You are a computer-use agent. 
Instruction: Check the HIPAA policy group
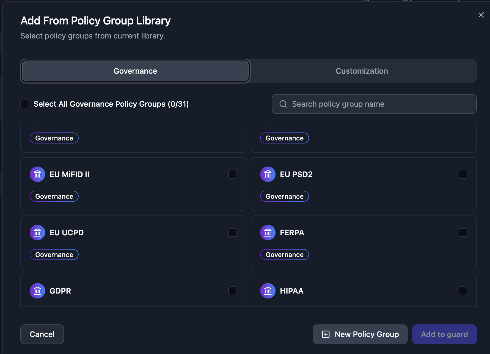(463, 291)
